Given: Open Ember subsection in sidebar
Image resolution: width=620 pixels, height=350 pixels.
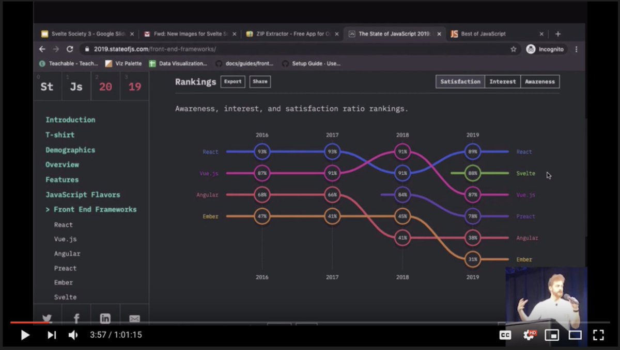Looking at the screenshot, I should pyautogui.click(x=64, y=282).
